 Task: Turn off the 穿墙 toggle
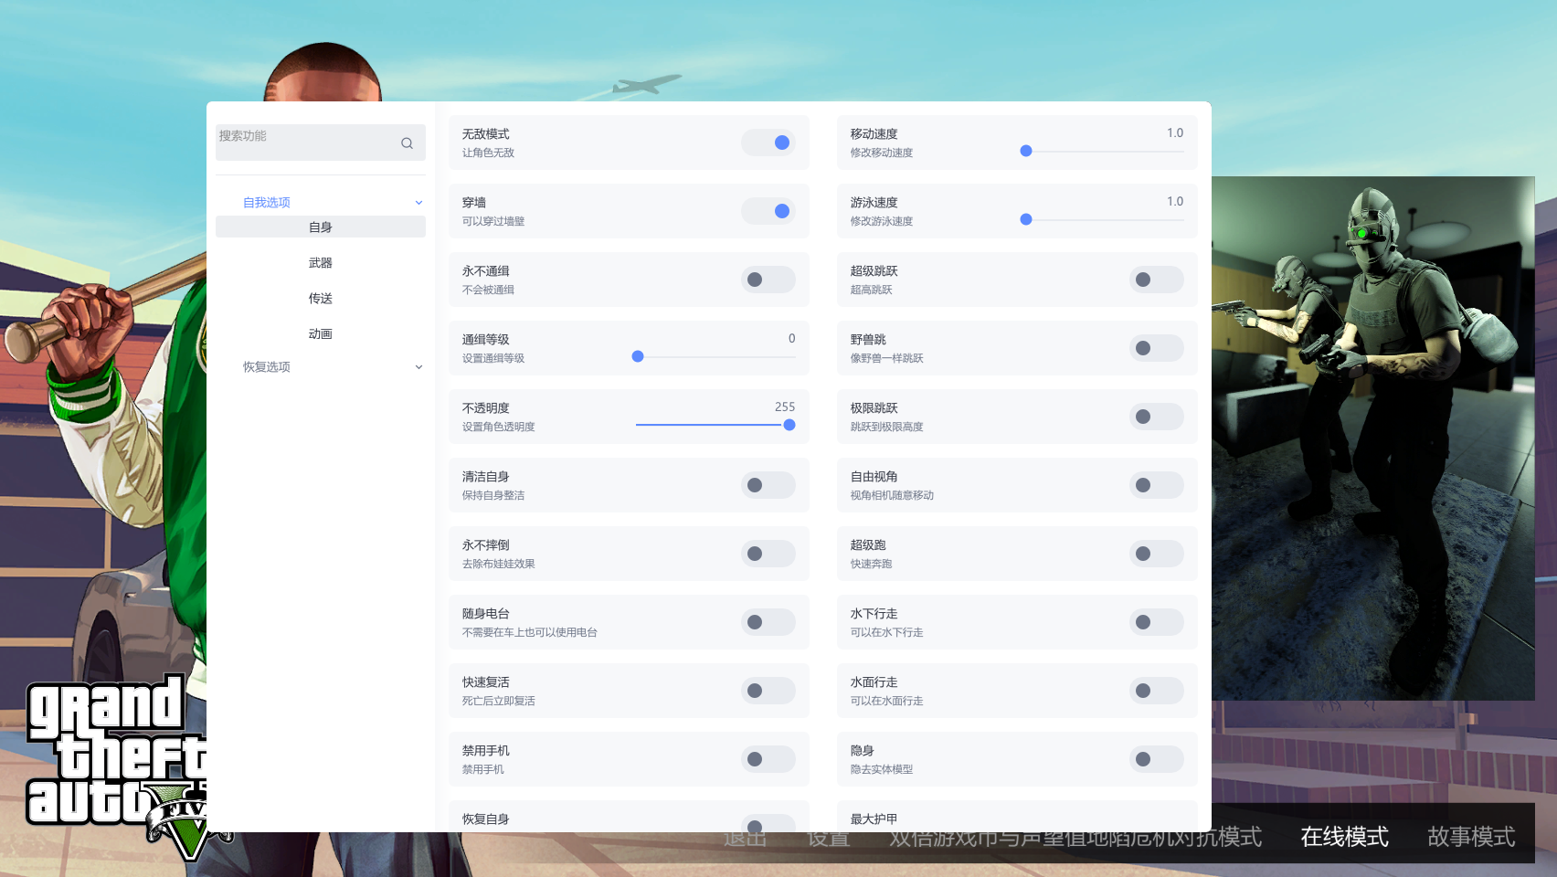pyautogui.click(x=768, y=211)
